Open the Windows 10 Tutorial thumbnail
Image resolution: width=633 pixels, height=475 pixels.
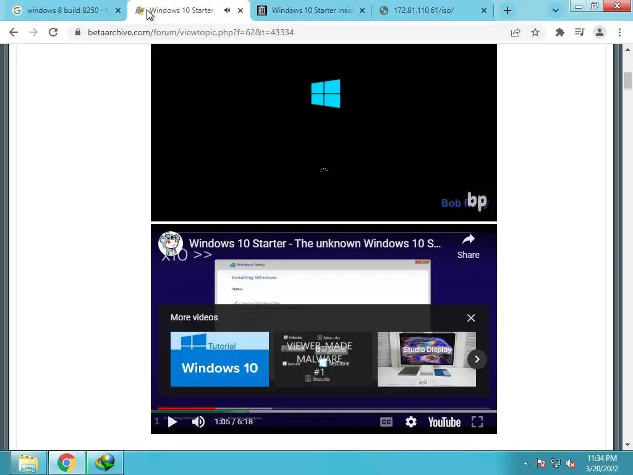click(219, 359)
